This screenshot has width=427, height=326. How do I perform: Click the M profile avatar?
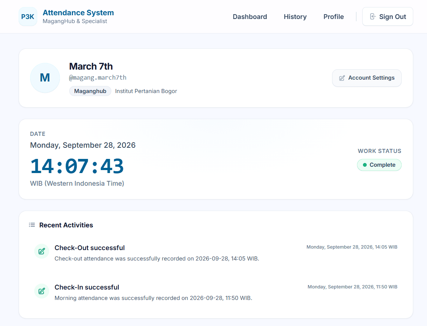point(45,78)
